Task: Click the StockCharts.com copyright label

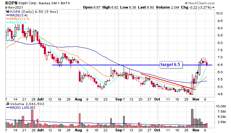Action: pyautogui.click(x=200, y=3)
